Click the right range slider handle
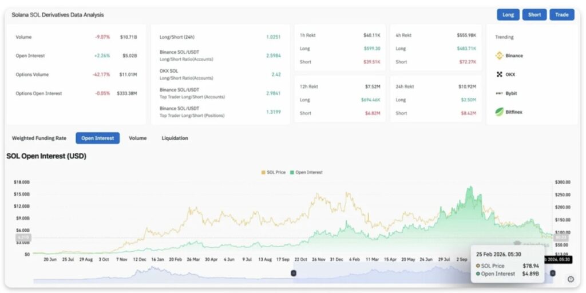Image resolution: width=586 pixels, height=293 pixels. [x=552, y=274]
